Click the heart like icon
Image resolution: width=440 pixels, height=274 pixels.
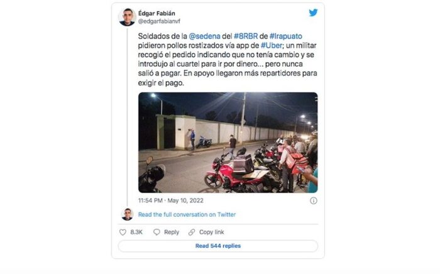123,232
